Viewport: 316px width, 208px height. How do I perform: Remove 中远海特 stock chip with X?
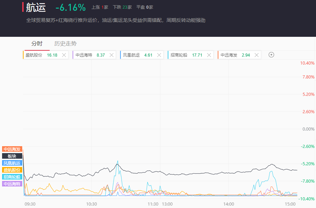pyautogui.click(x=112, y=55)
